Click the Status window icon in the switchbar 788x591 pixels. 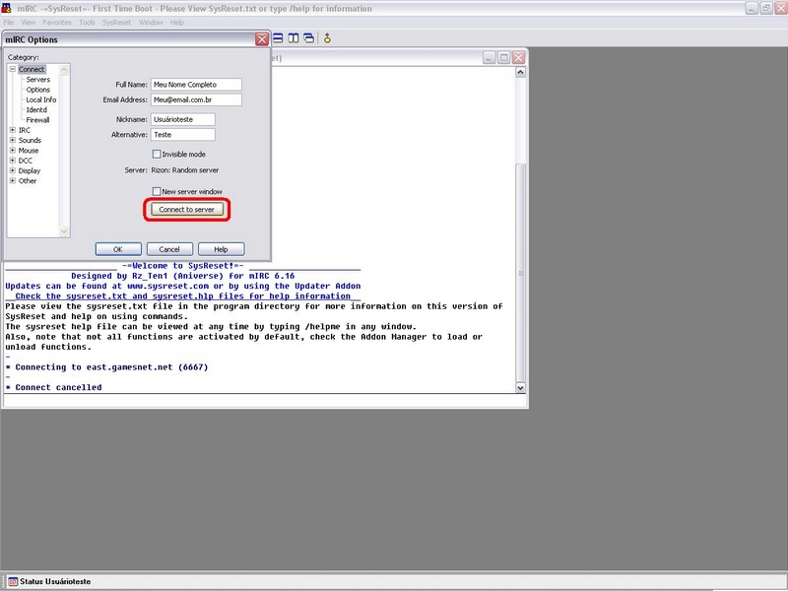click(x=13, y=581)
